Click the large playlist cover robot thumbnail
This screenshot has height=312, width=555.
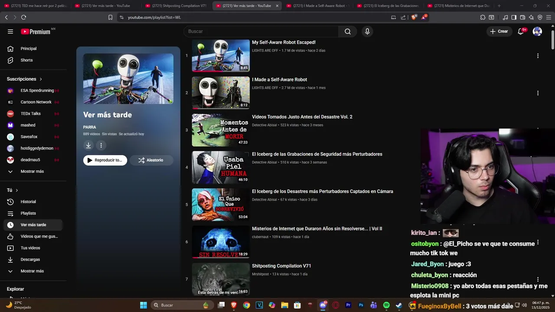(128, 78)
